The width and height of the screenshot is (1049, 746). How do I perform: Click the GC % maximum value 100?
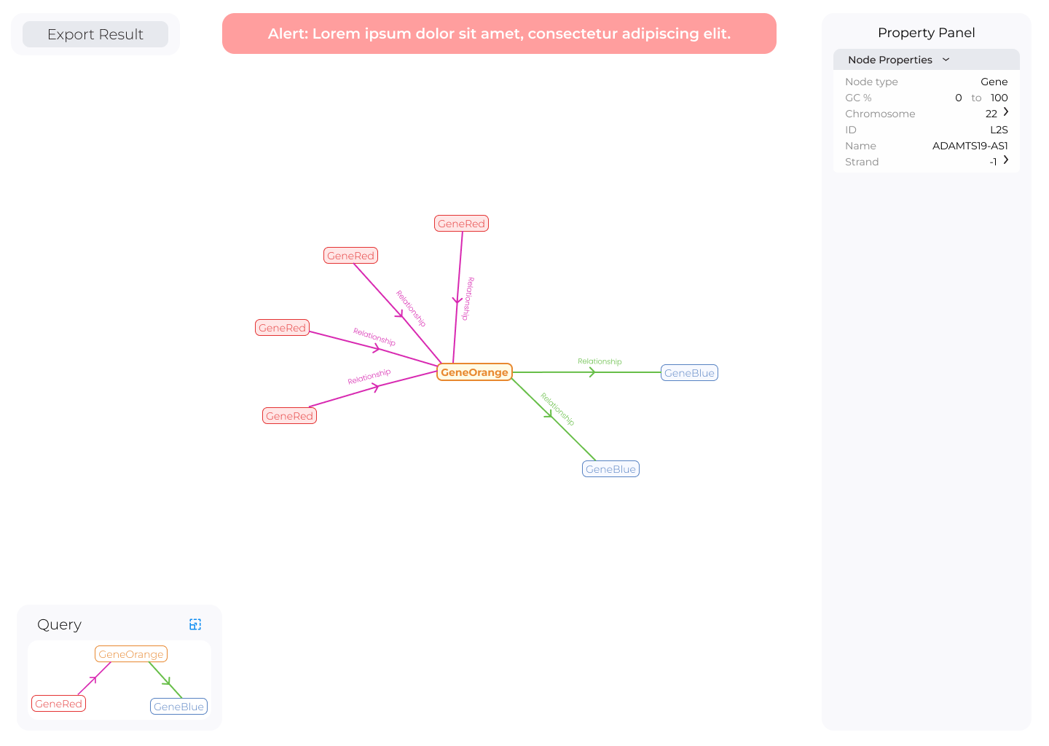[x=999, y=98]
